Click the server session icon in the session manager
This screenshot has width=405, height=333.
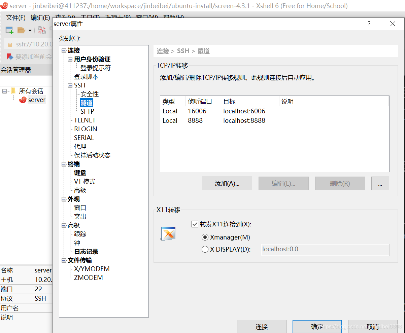(x=23, y=100)
